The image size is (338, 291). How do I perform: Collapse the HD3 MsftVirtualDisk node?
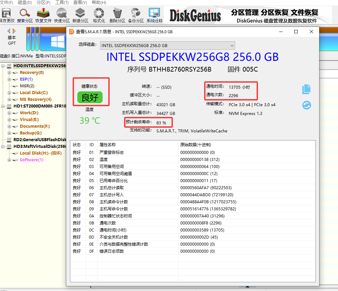(3, 147)
